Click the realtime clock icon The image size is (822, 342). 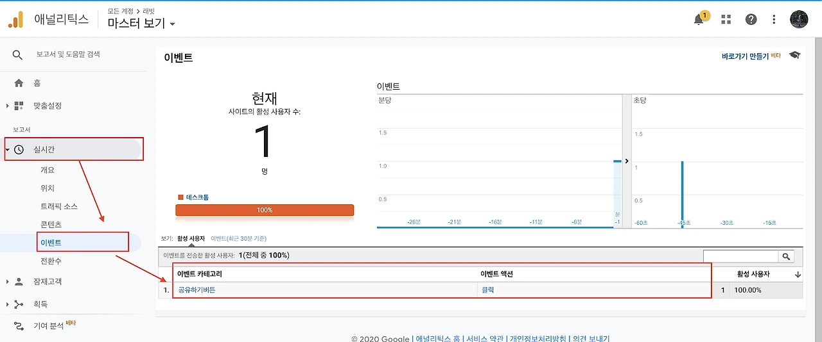19,149
